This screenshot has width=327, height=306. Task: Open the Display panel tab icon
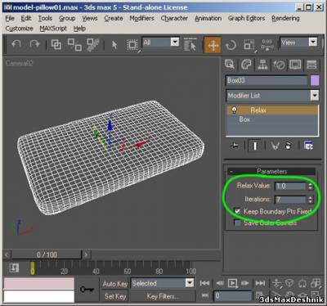tap(295, 65)
